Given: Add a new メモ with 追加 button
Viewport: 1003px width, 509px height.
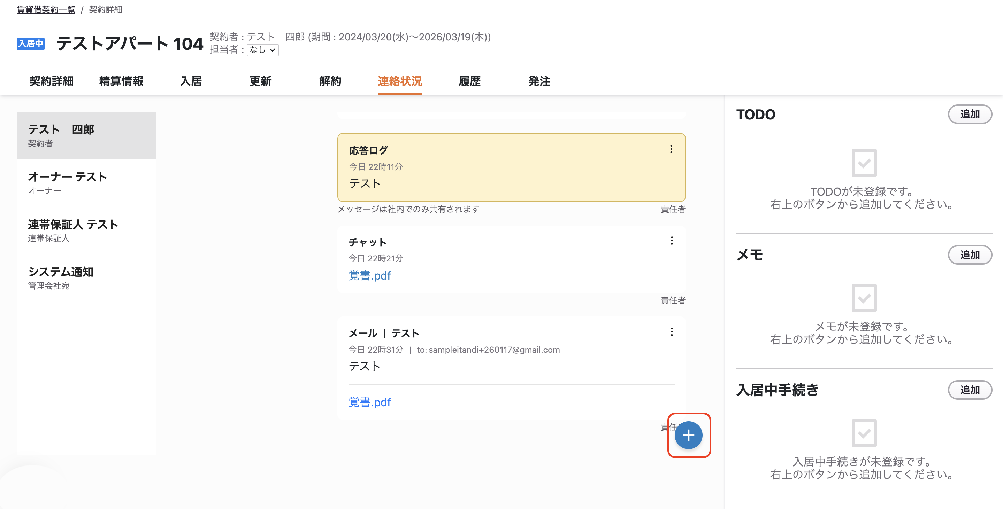Looking at the screenshot, I should pyautogui.click(x=970, y=255).
